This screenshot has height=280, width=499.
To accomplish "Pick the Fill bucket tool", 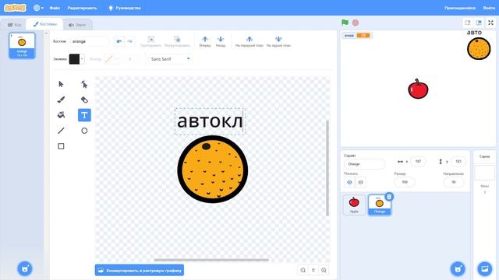I will (x=61, y=115).
